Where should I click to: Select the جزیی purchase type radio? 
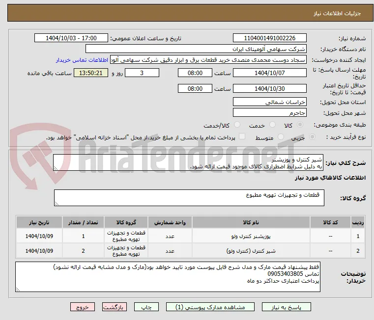(x=312, y=137)
